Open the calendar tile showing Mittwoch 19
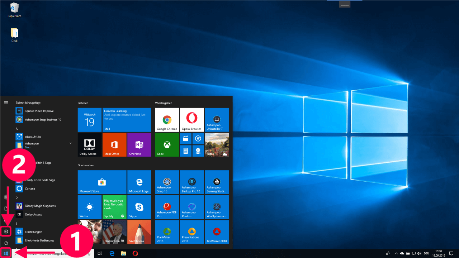 point(90,120)
